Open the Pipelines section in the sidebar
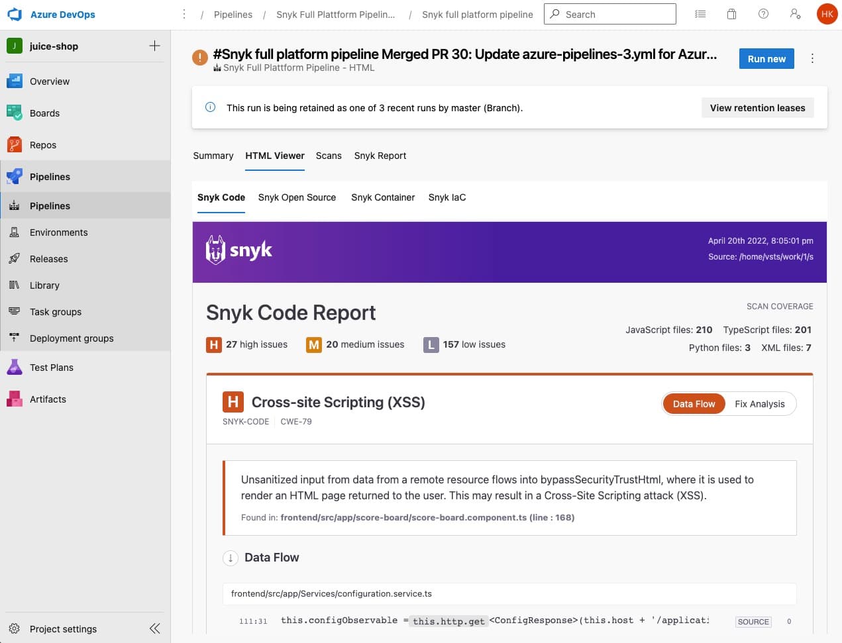The height and width of the screenshot is (643, 842). pyautogui.click(x=50, y=177)
